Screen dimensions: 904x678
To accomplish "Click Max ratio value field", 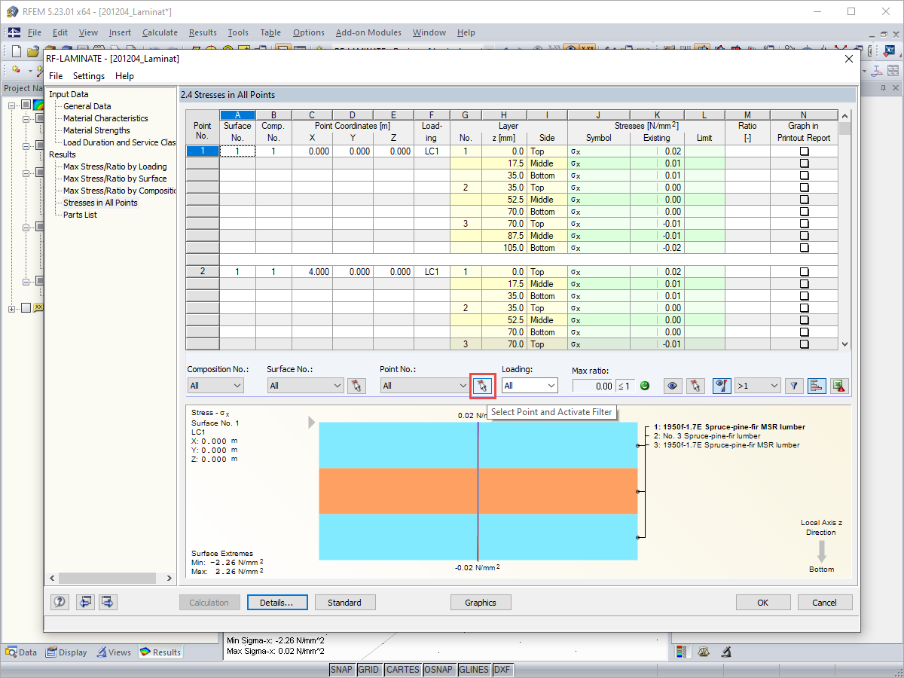I will click(594, 386).
